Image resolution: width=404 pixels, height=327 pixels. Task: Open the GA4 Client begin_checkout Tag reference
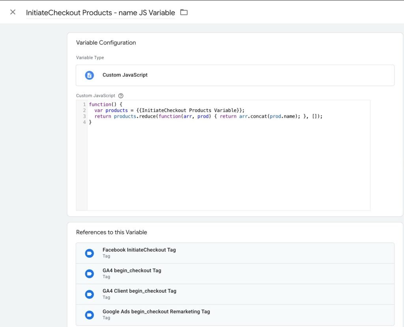pos(235,294)
